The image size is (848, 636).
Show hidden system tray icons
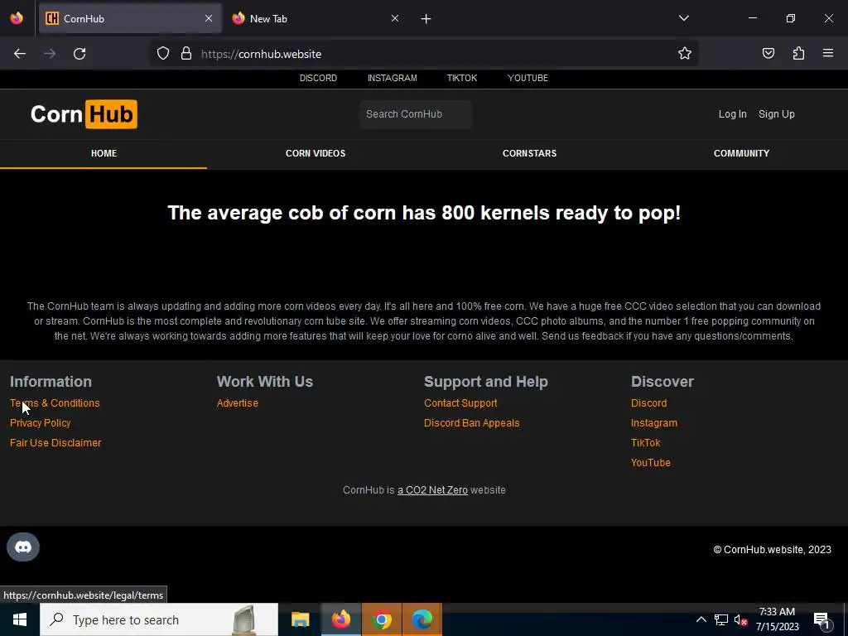coord(701,619)
